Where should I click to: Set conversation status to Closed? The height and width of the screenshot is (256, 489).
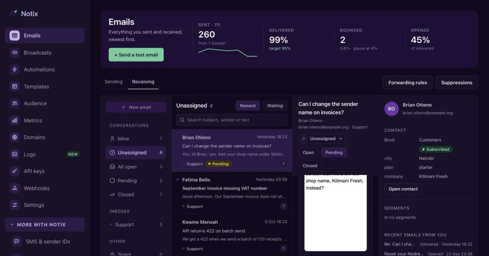310,166
